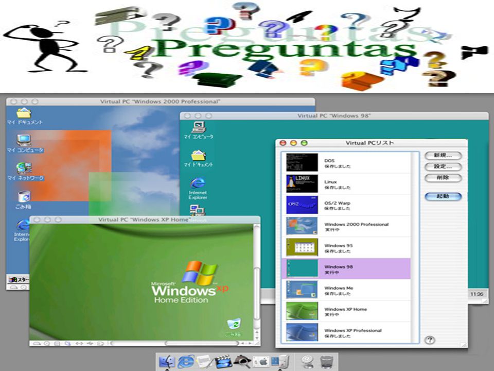This screenshot has width=494, height=371.
Task: Select DOS thumbnail in Virtual PC list
Action: (x=302, y=162)
